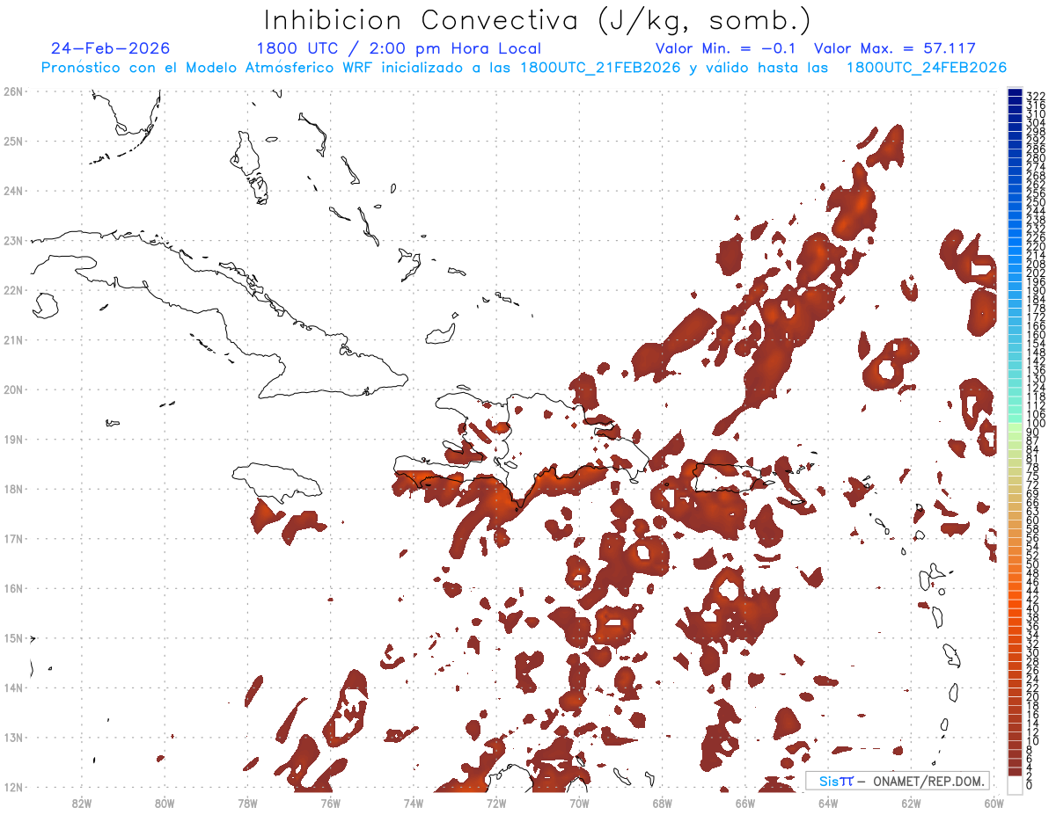Click the latitude label '12N'
Screen dimensions: 1056x815
pyautogui.click(x=13, y=787)
